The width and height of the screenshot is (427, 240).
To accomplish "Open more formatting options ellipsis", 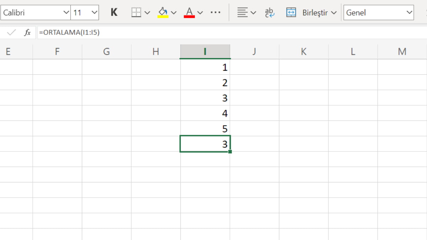I will tap(215, 12).
